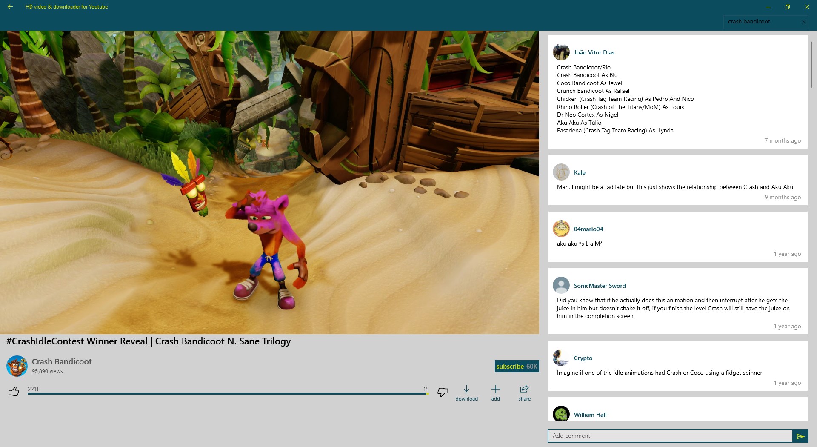Click the 95,890 views count

47,371
